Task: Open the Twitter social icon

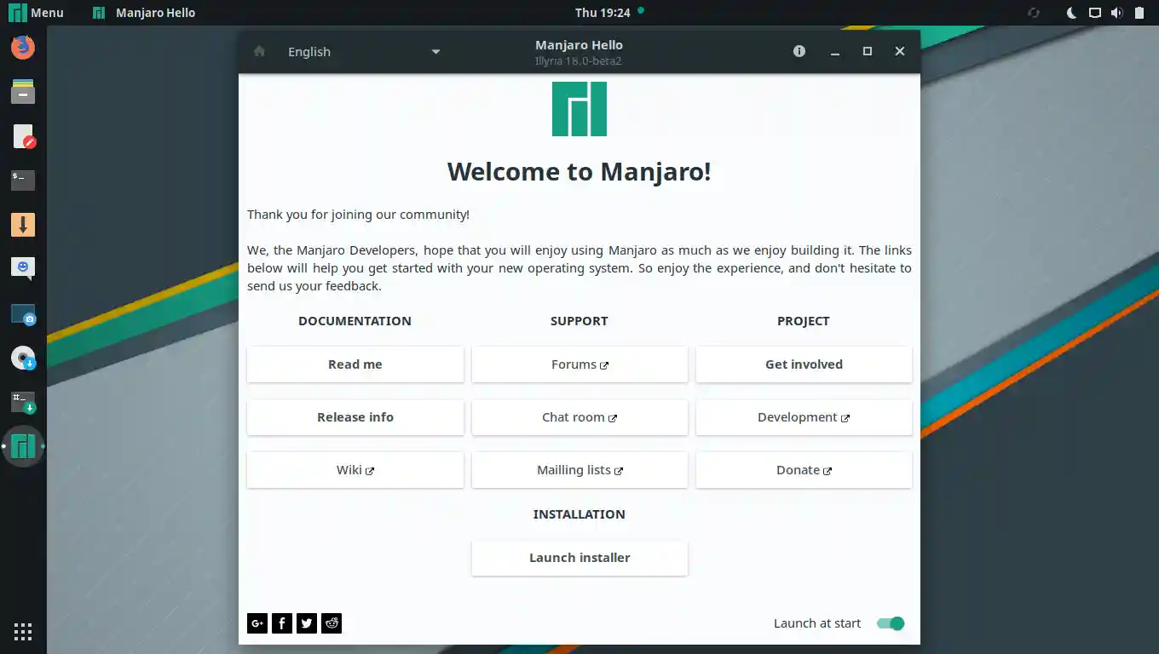Action: tap(307, 623)
